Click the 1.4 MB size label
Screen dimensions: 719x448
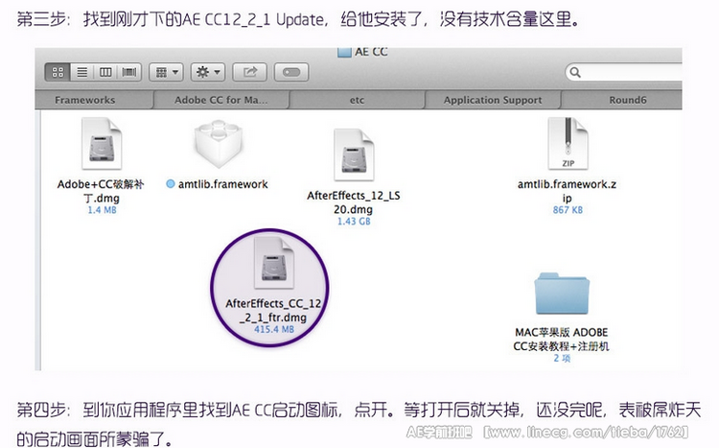102,210
